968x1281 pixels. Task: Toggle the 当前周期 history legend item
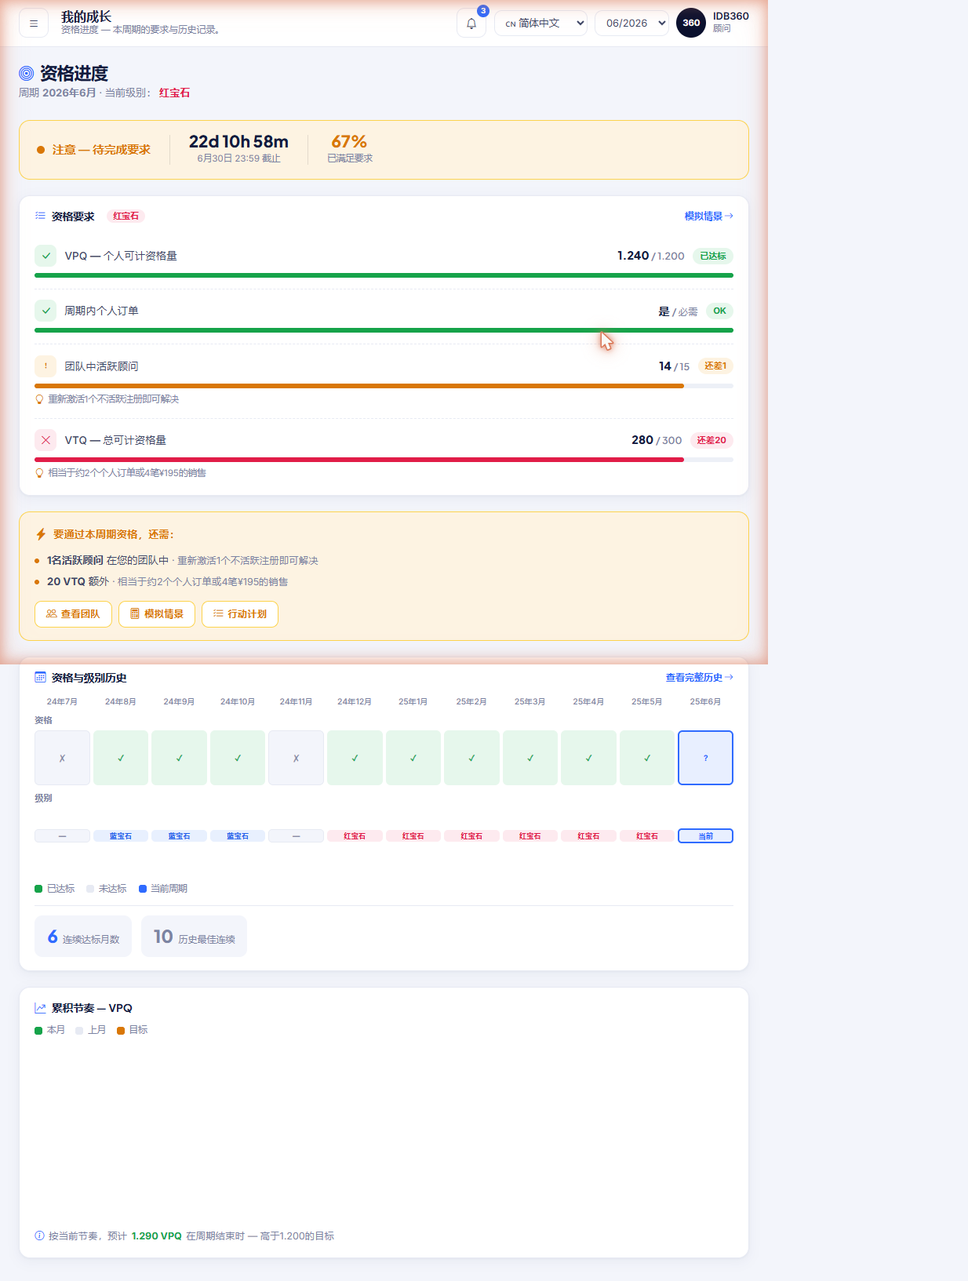tap(163, 889)
